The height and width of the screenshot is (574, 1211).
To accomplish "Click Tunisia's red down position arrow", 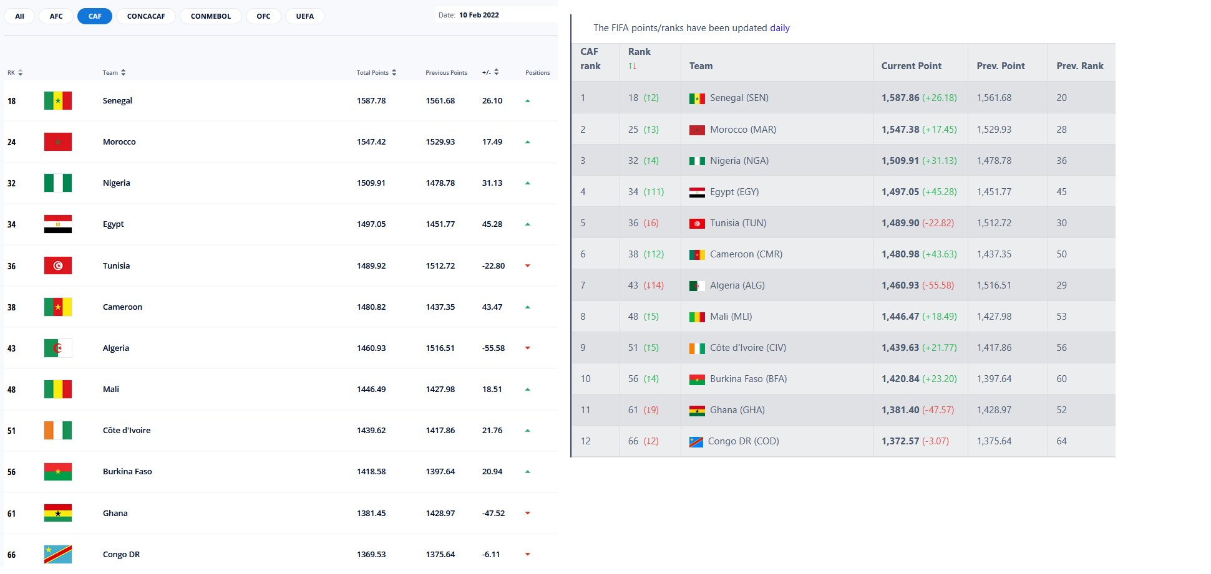I will 528,265.
